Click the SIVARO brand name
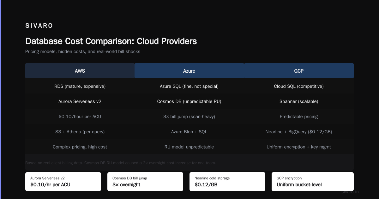 point(39,26)
